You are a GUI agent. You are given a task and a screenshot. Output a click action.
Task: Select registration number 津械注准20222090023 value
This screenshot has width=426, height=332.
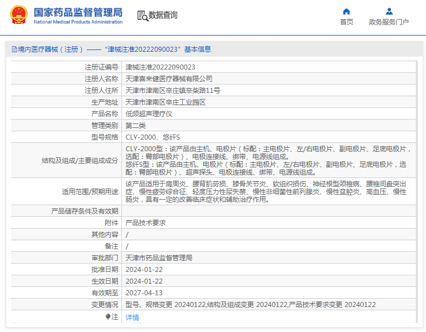coord(160,67)
